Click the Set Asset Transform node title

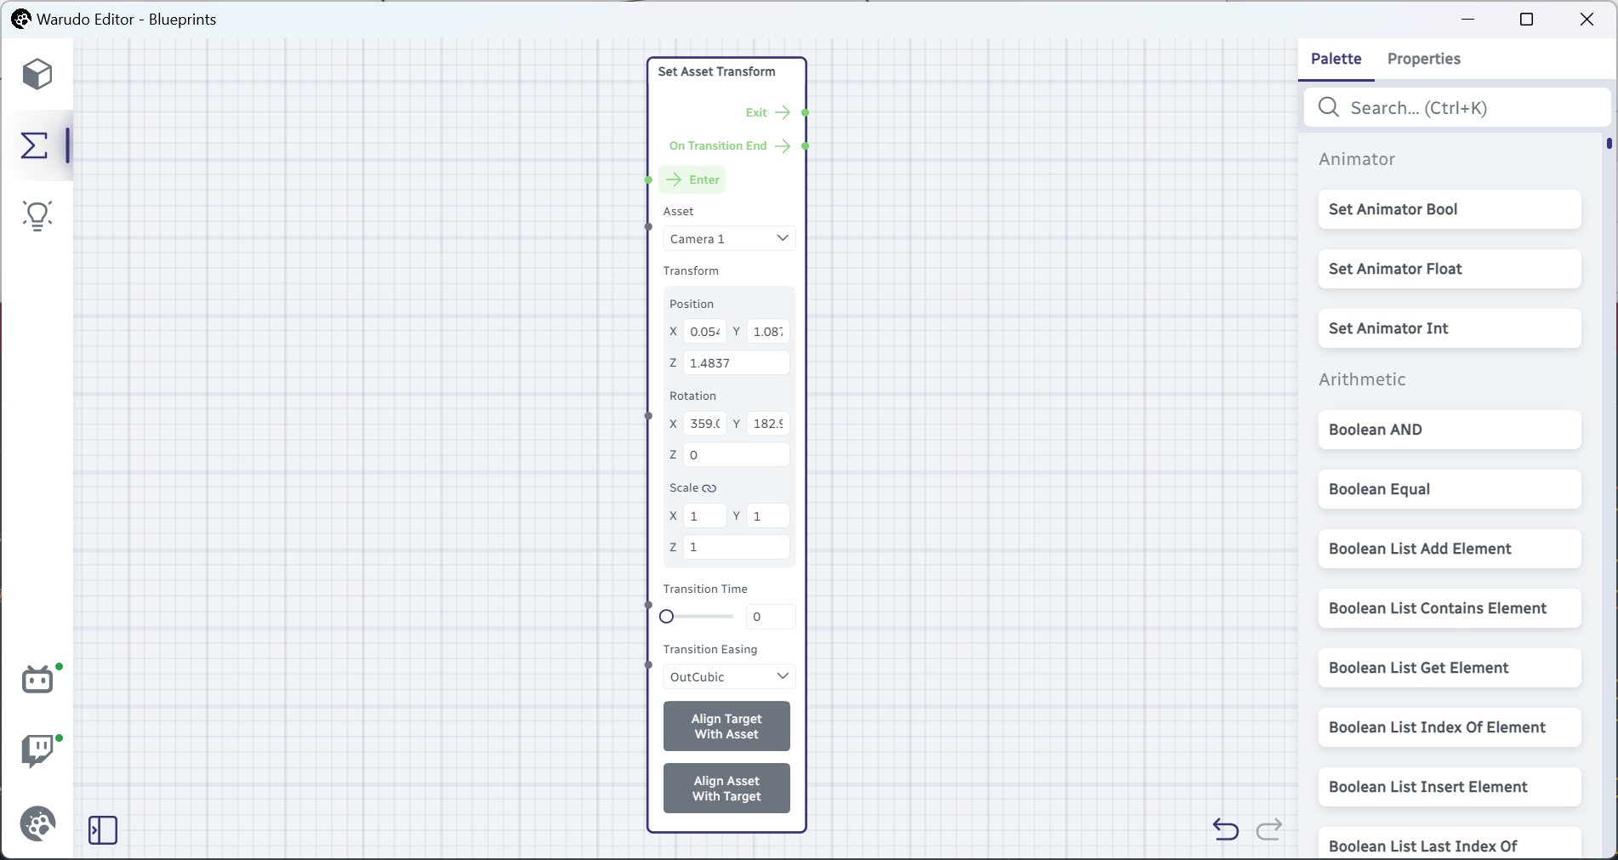(716, 71)
